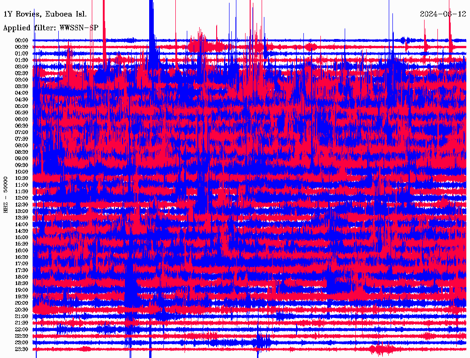
Task: Select the 08:30 time row label
Action: coord(22,152)
